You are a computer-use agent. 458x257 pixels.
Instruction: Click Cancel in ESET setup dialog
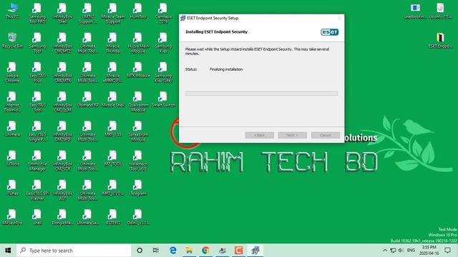[x=326, y=135]
